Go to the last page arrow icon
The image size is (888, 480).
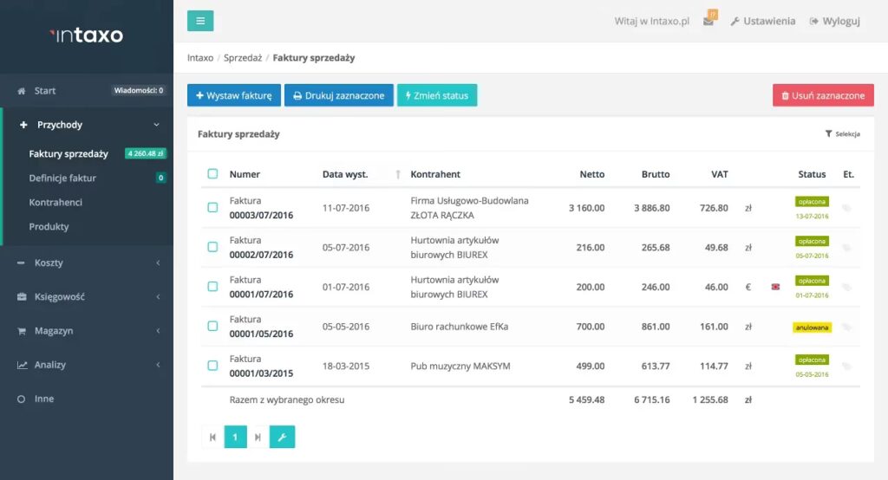(x=258, y=438)
